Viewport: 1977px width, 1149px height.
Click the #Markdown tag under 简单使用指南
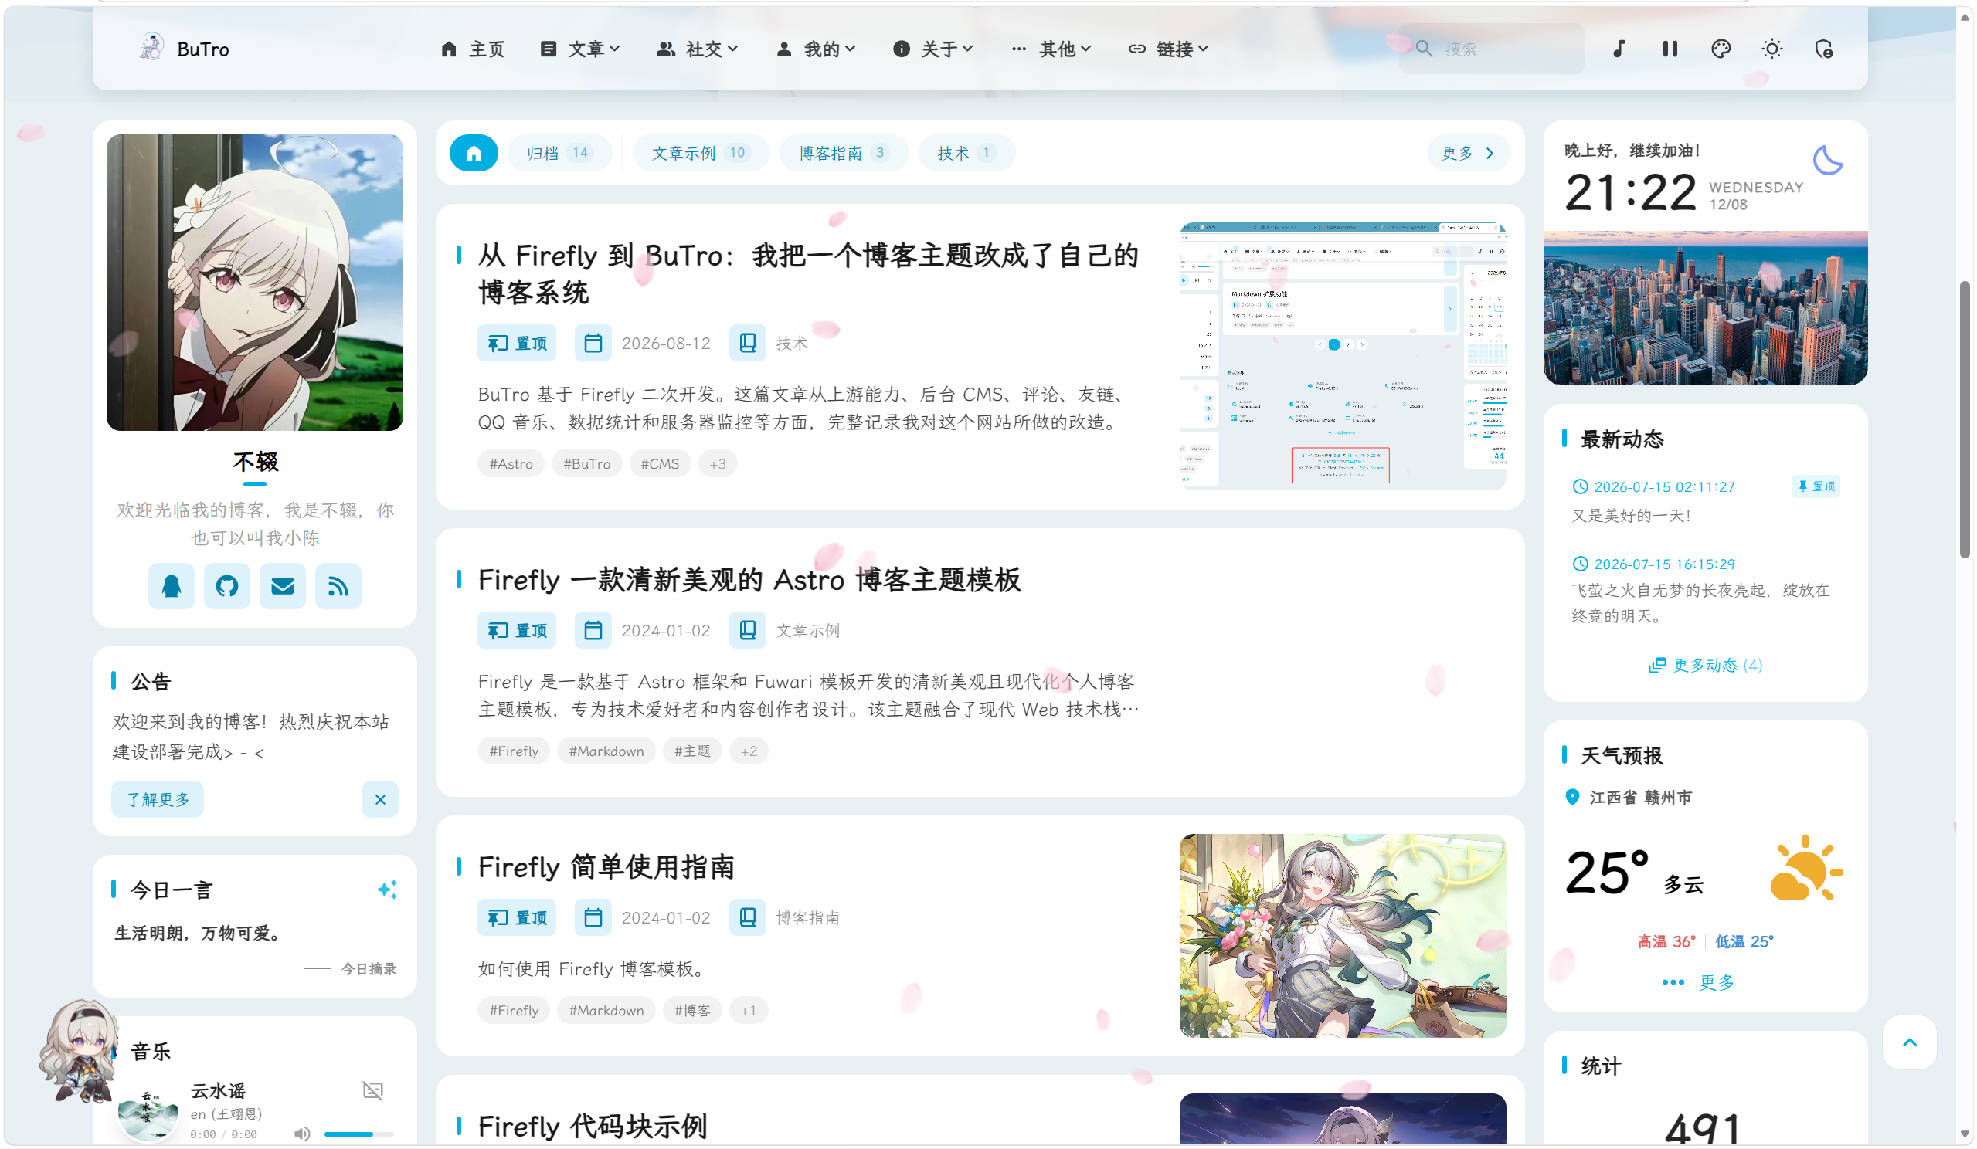606,1010
